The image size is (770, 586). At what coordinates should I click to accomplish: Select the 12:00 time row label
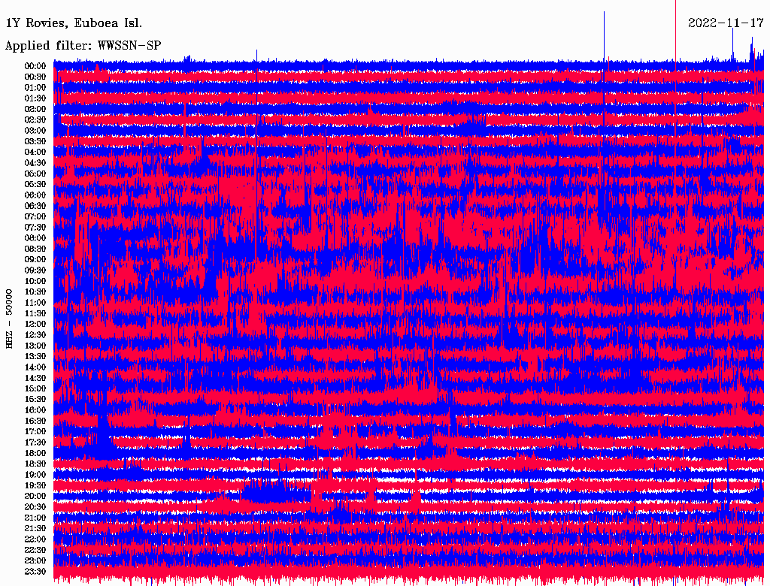click(35, 324)
